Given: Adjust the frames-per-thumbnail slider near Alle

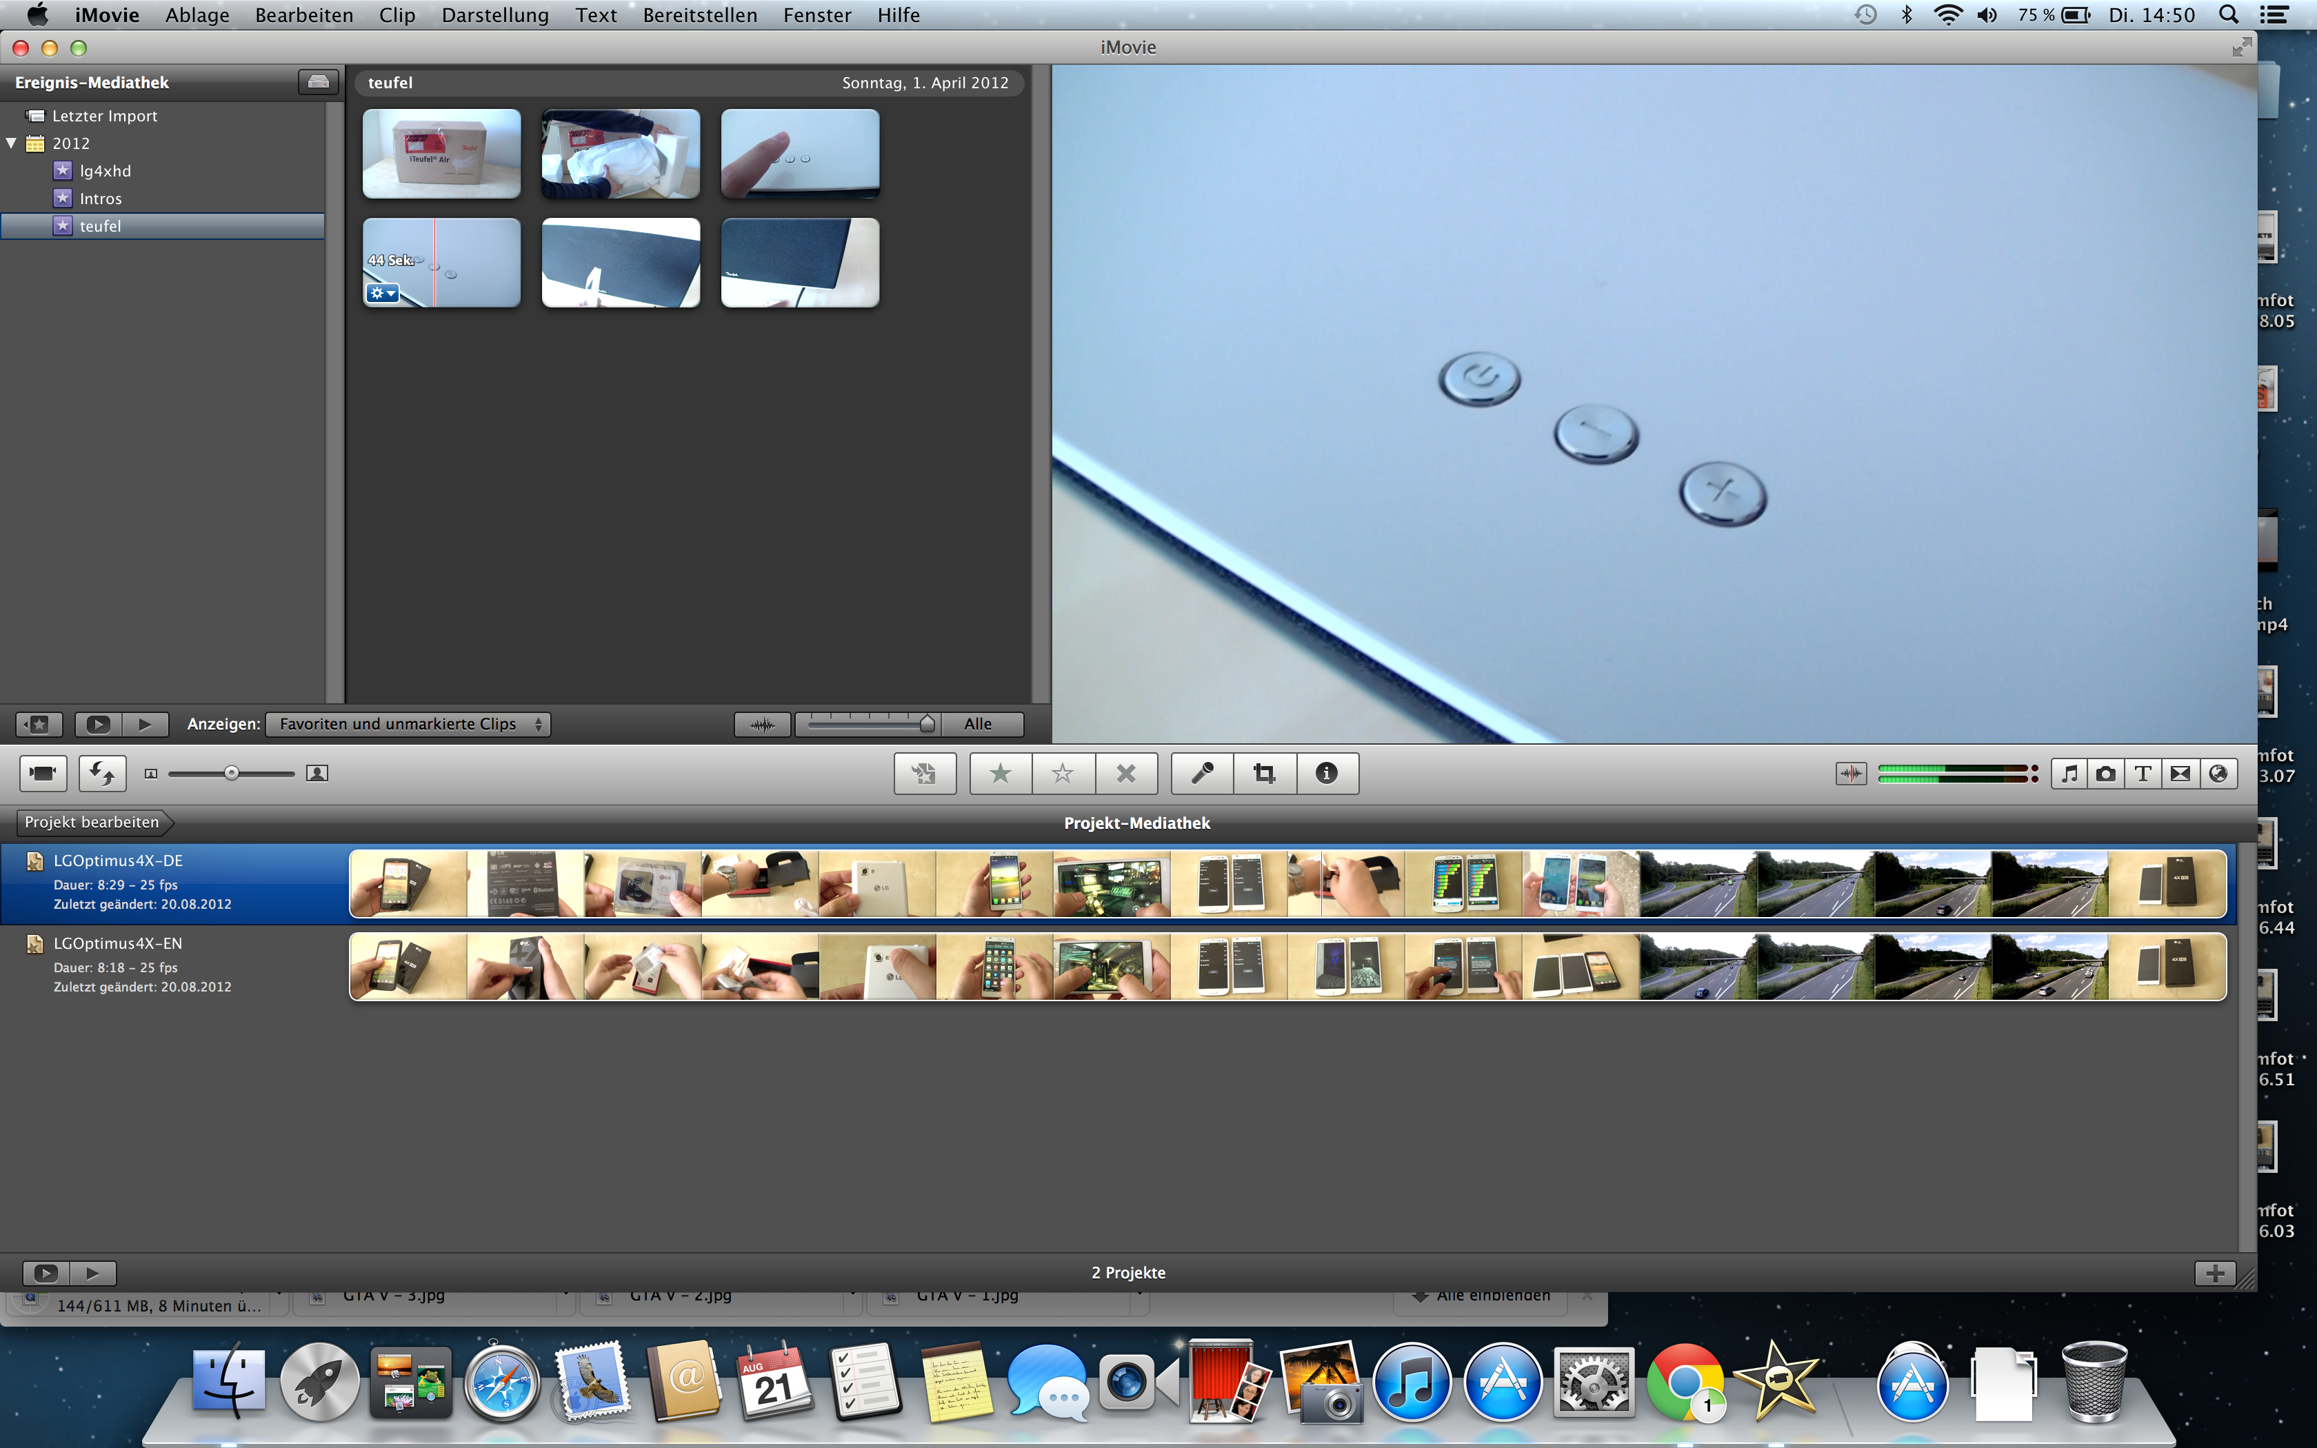Looking at the screenshot, I should (870, 724).
